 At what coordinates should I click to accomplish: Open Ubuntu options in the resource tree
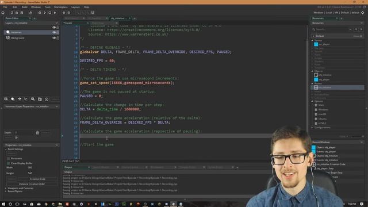322,119
